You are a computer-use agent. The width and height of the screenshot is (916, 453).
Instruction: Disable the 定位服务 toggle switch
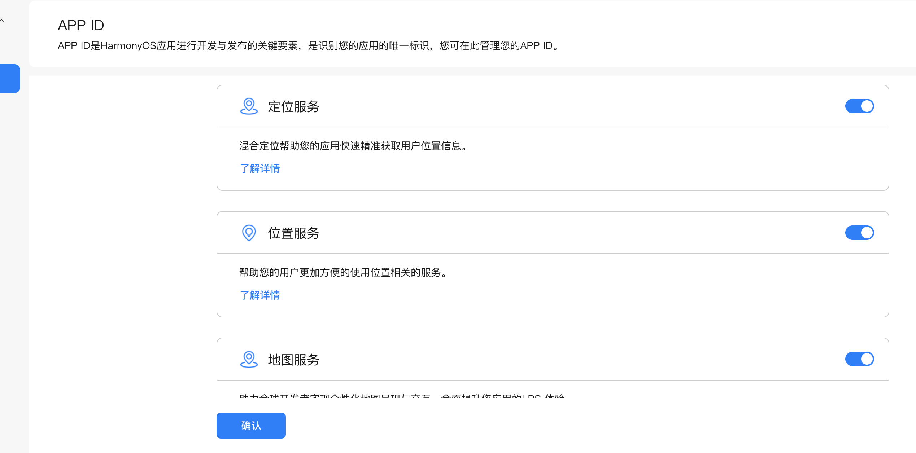[859, 106]
